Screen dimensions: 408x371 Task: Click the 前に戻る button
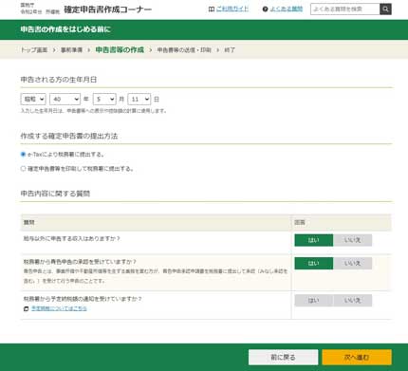pos(283,358)
